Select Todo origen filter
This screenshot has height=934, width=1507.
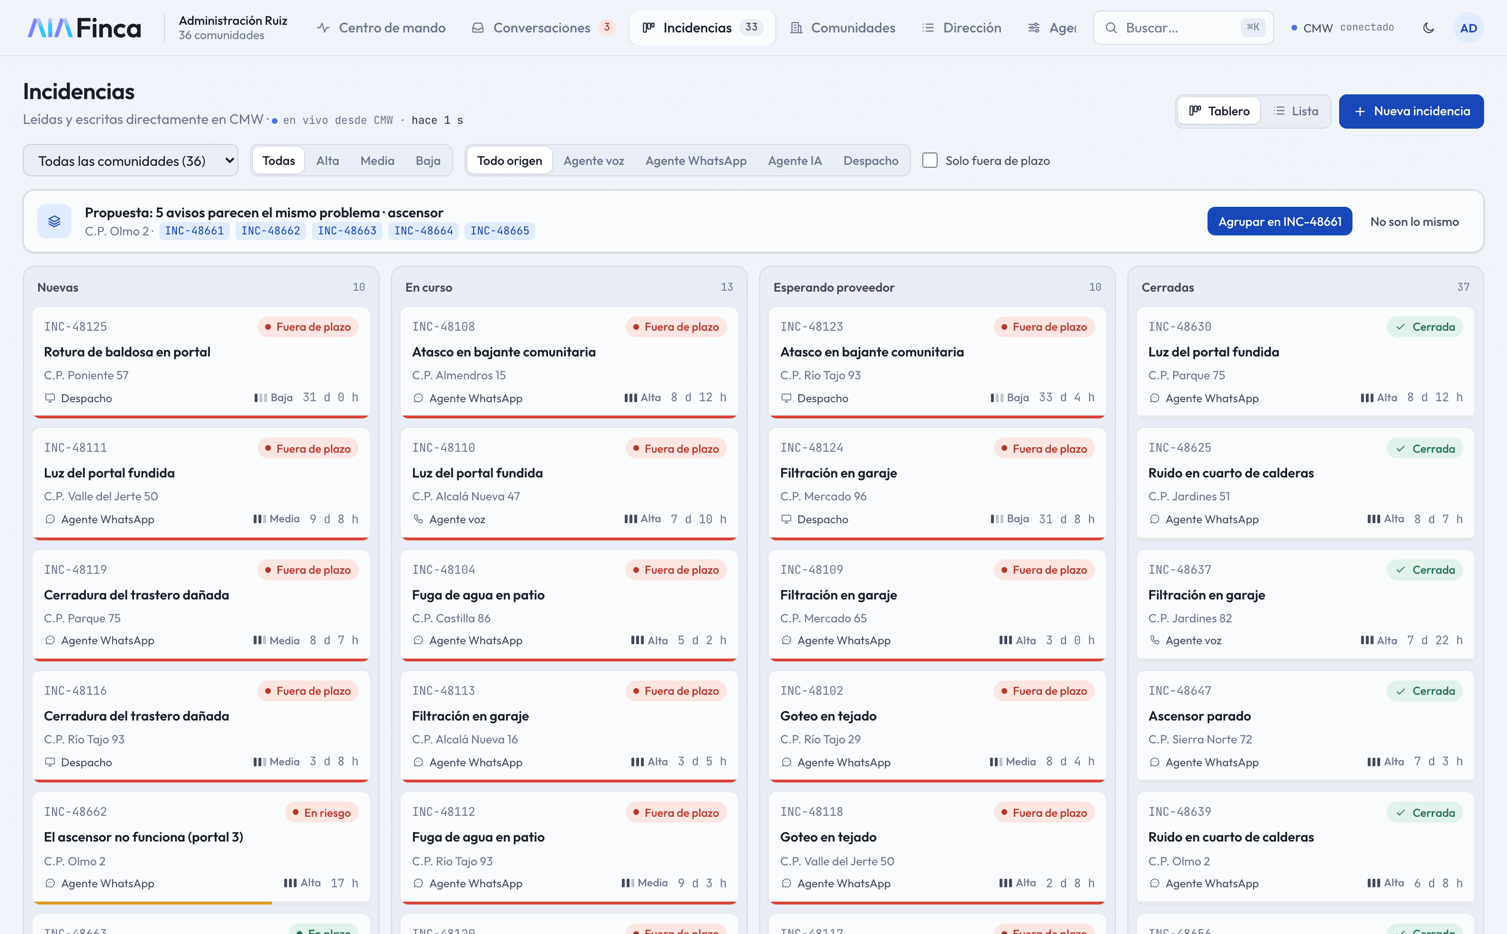[509, 161]
